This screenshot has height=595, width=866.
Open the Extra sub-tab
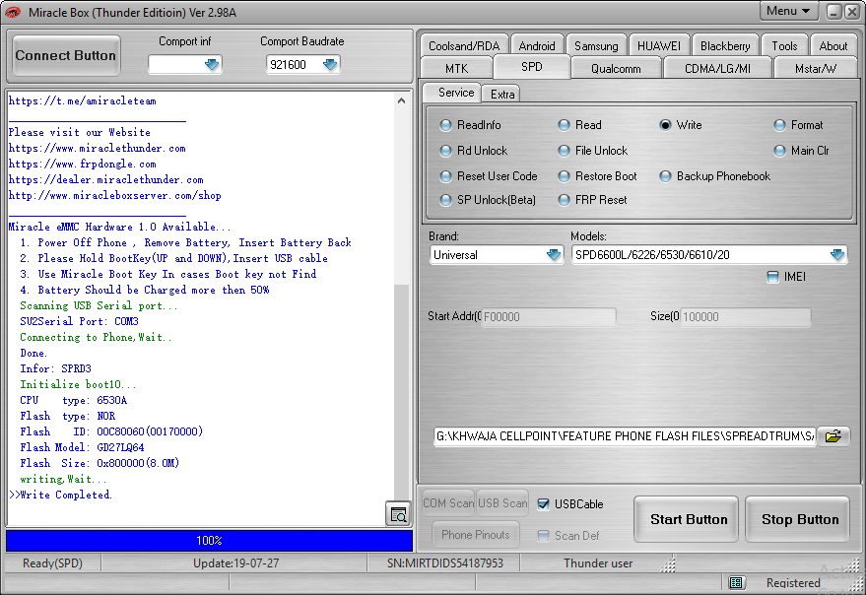[502, 95]
